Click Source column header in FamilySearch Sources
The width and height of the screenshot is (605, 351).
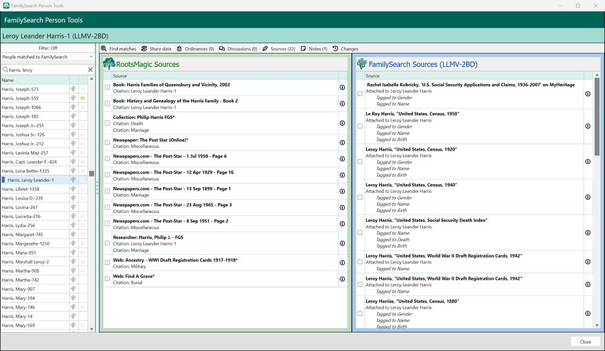[x=473, y=76]
